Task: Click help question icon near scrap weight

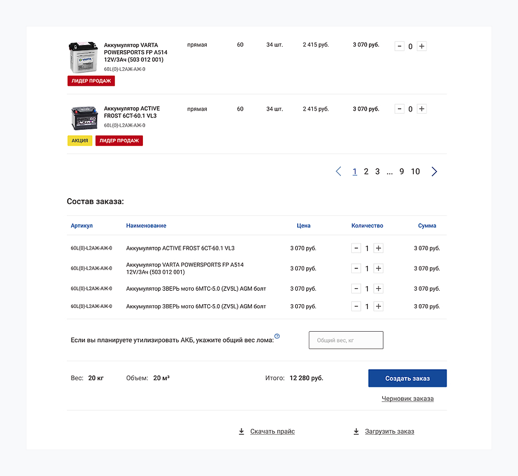Action: point(277,336)
